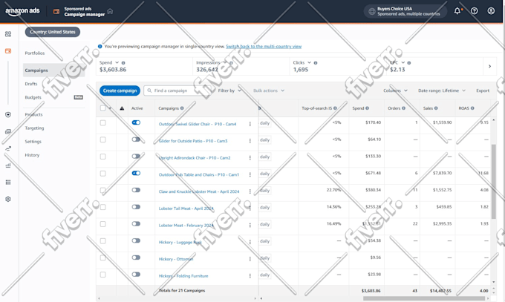
Task: Open the Buyers Choice USA account selector
Action: tap(405, 11)
